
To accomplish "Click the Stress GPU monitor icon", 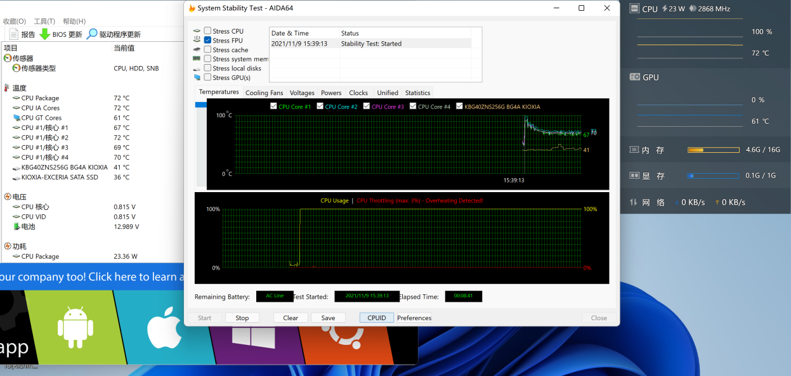I will (x=197, y=77).
